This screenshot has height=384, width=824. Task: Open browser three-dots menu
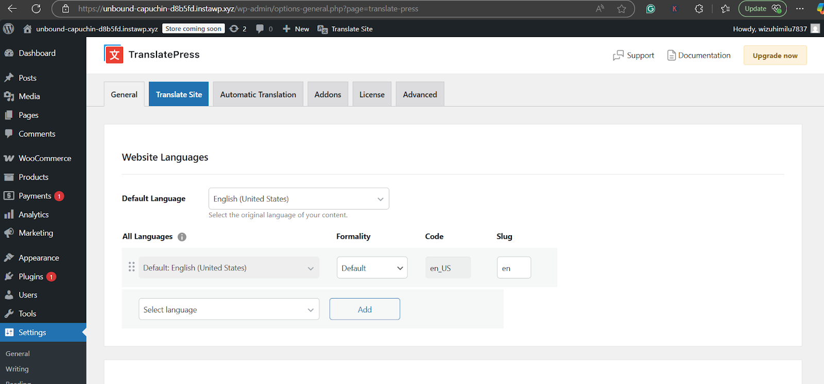pyautogui.click(x=799, y=9)
